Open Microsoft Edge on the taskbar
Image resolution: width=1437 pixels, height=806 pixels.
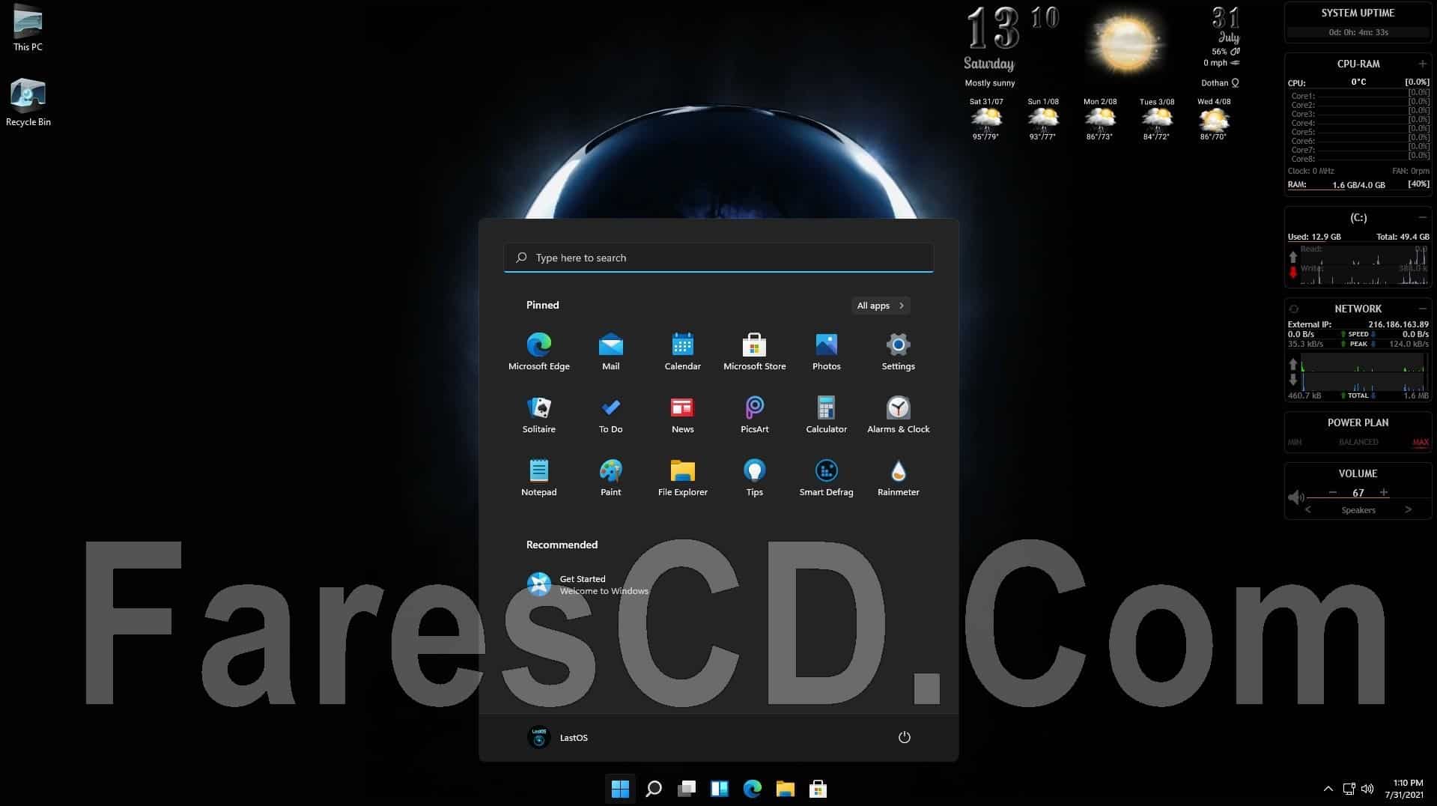tap(752, 789)
